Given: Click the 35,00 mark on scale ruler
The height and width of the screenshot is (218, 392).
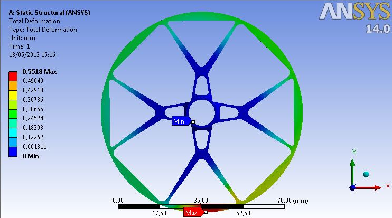Looking at the screenshot, I should (x=201, y=201).
